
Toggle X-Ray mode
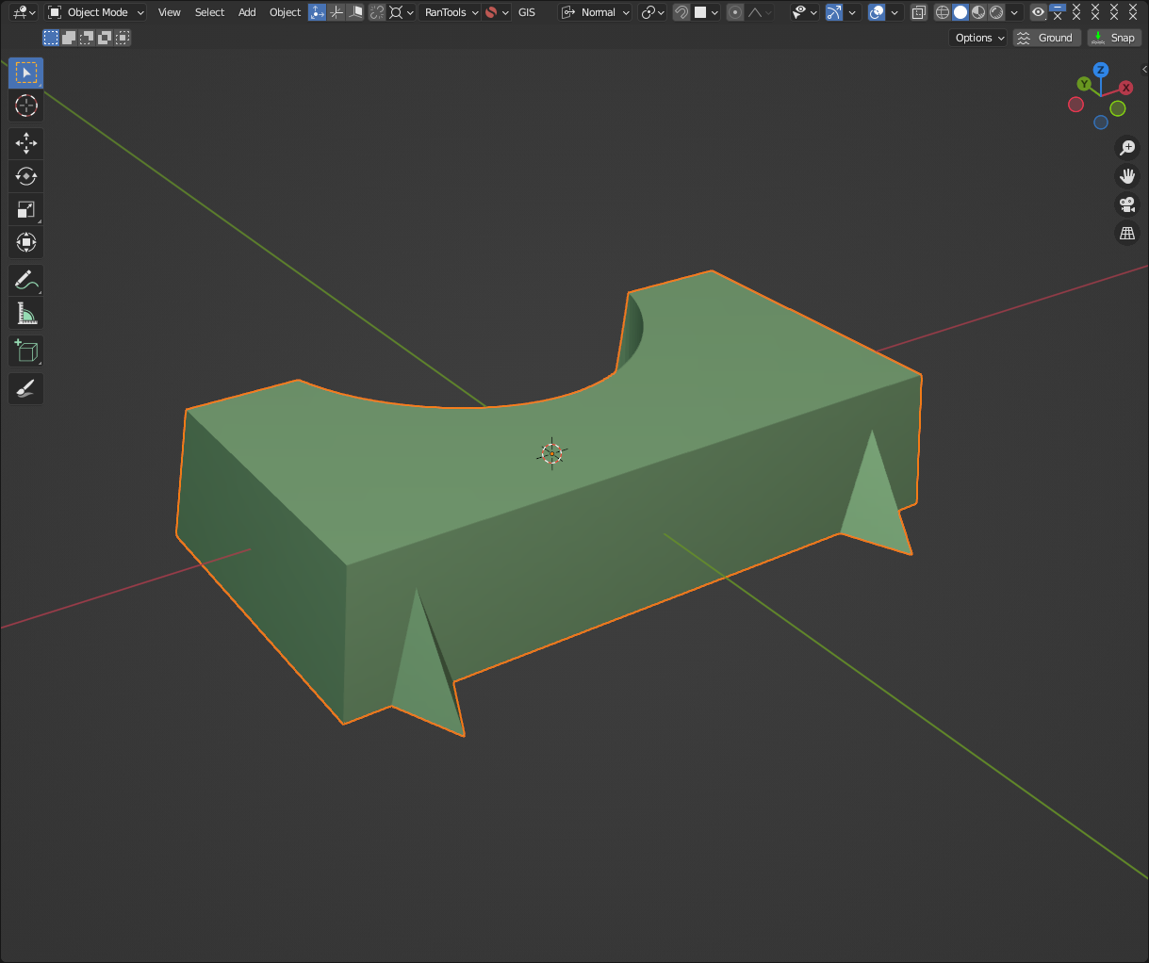919,12
